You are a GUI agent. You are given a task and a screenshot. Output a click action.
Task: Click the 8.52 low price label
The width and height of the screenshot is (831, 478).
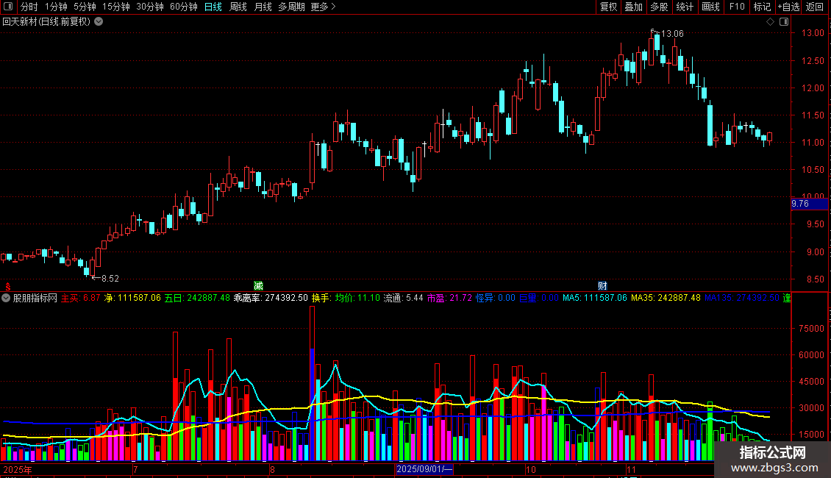pos(110,278)
